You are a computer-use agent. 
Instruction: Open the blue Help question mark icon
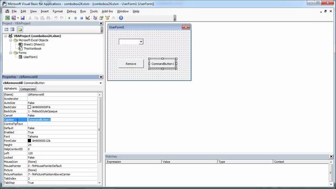point(121,18)
